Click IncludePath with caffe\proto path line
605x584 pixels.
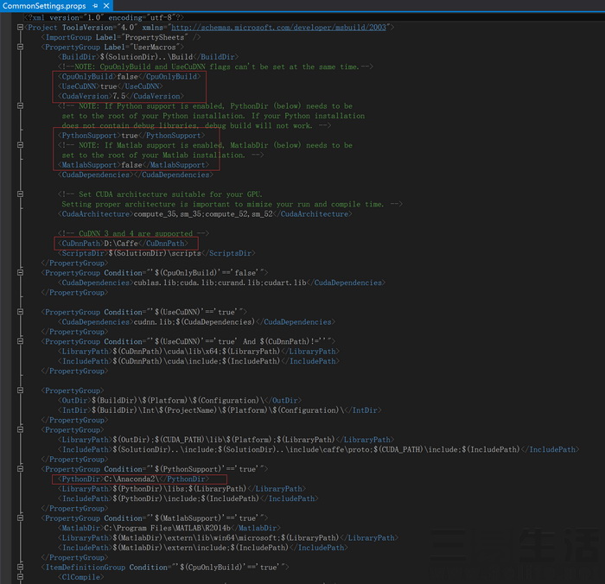pos(319,449)
